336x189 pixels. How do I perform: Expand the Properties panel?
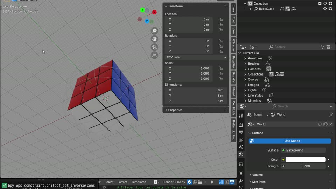[166, 110]
